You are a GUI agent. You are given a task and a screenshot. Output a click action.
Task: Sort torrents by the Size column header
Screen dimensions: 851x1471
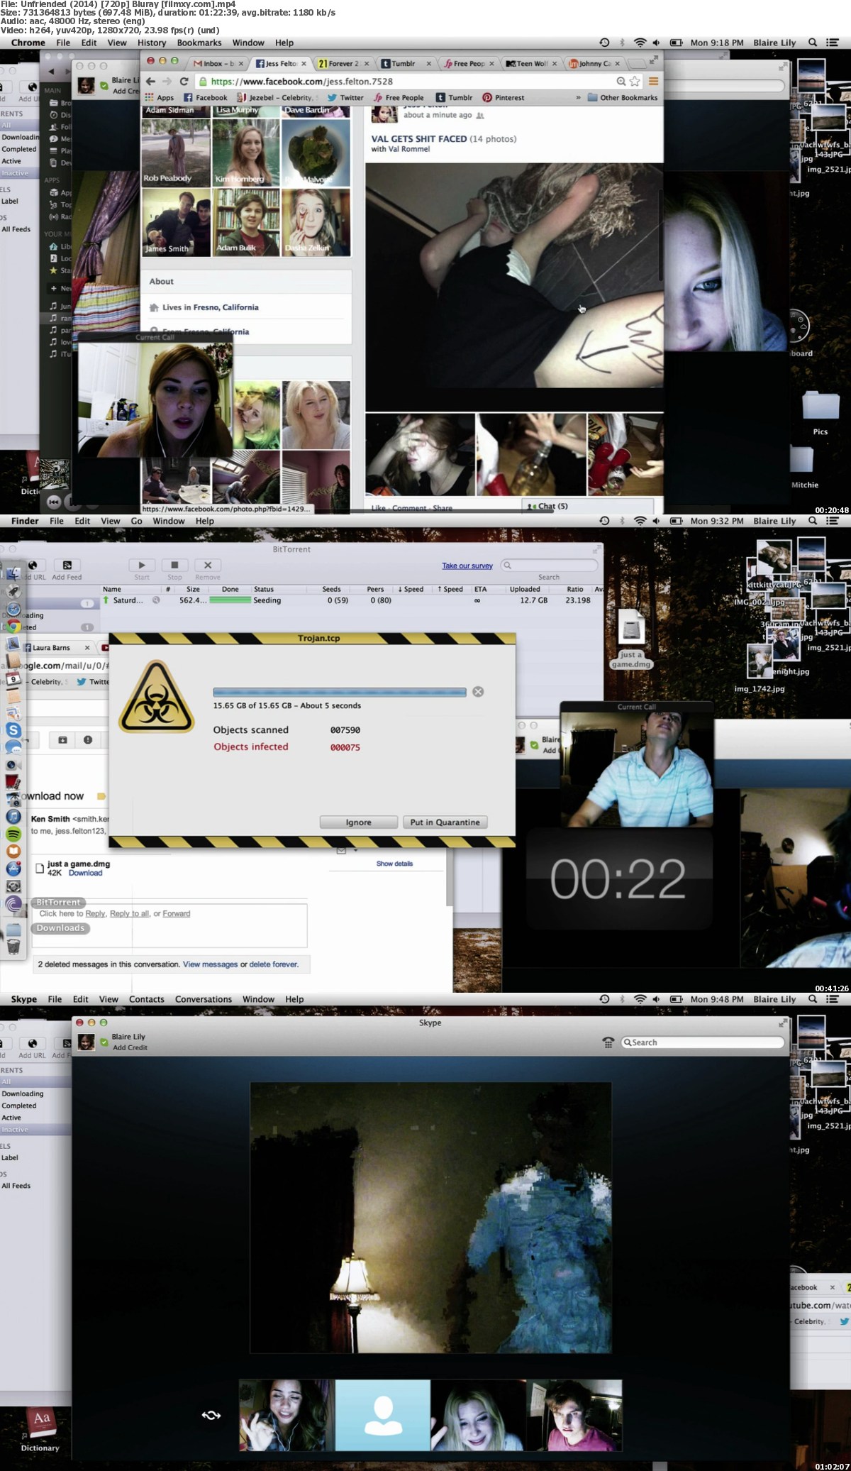pos(193,589)
